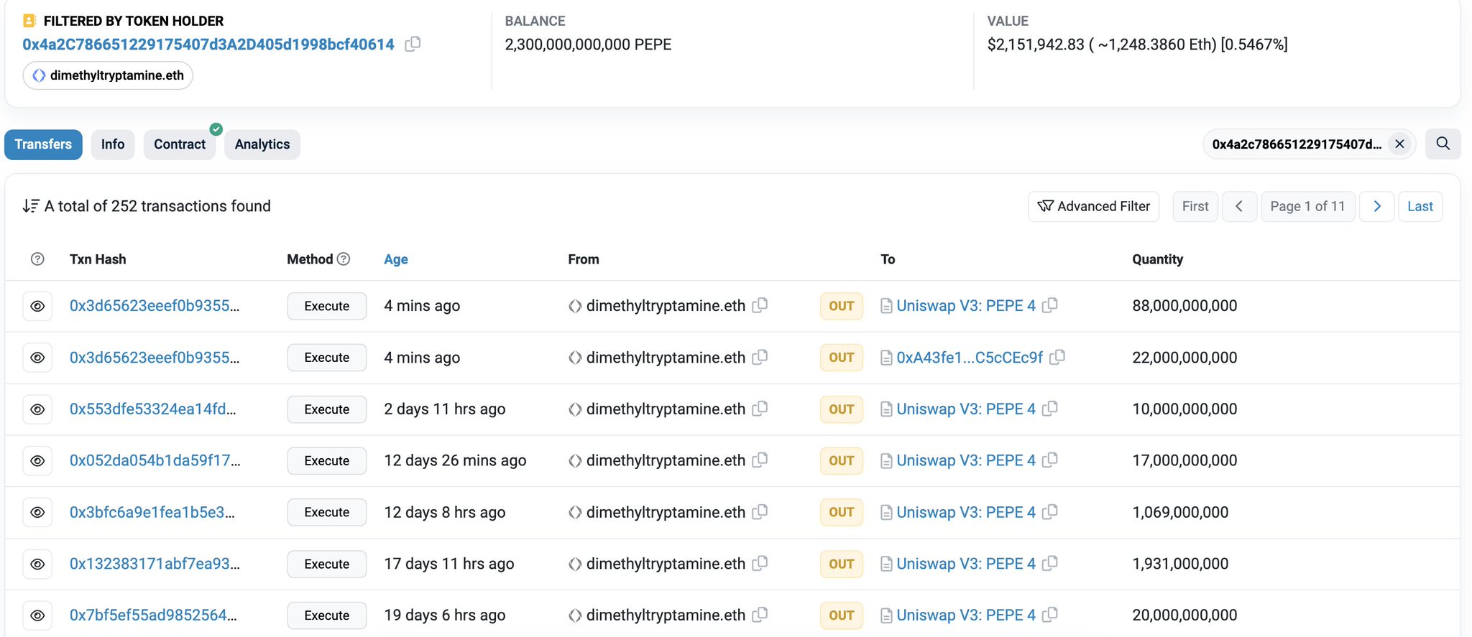
Task: Click Execute method in 2 days 11 hrs row
Action: pyautogui.click(x=327, y=409)
